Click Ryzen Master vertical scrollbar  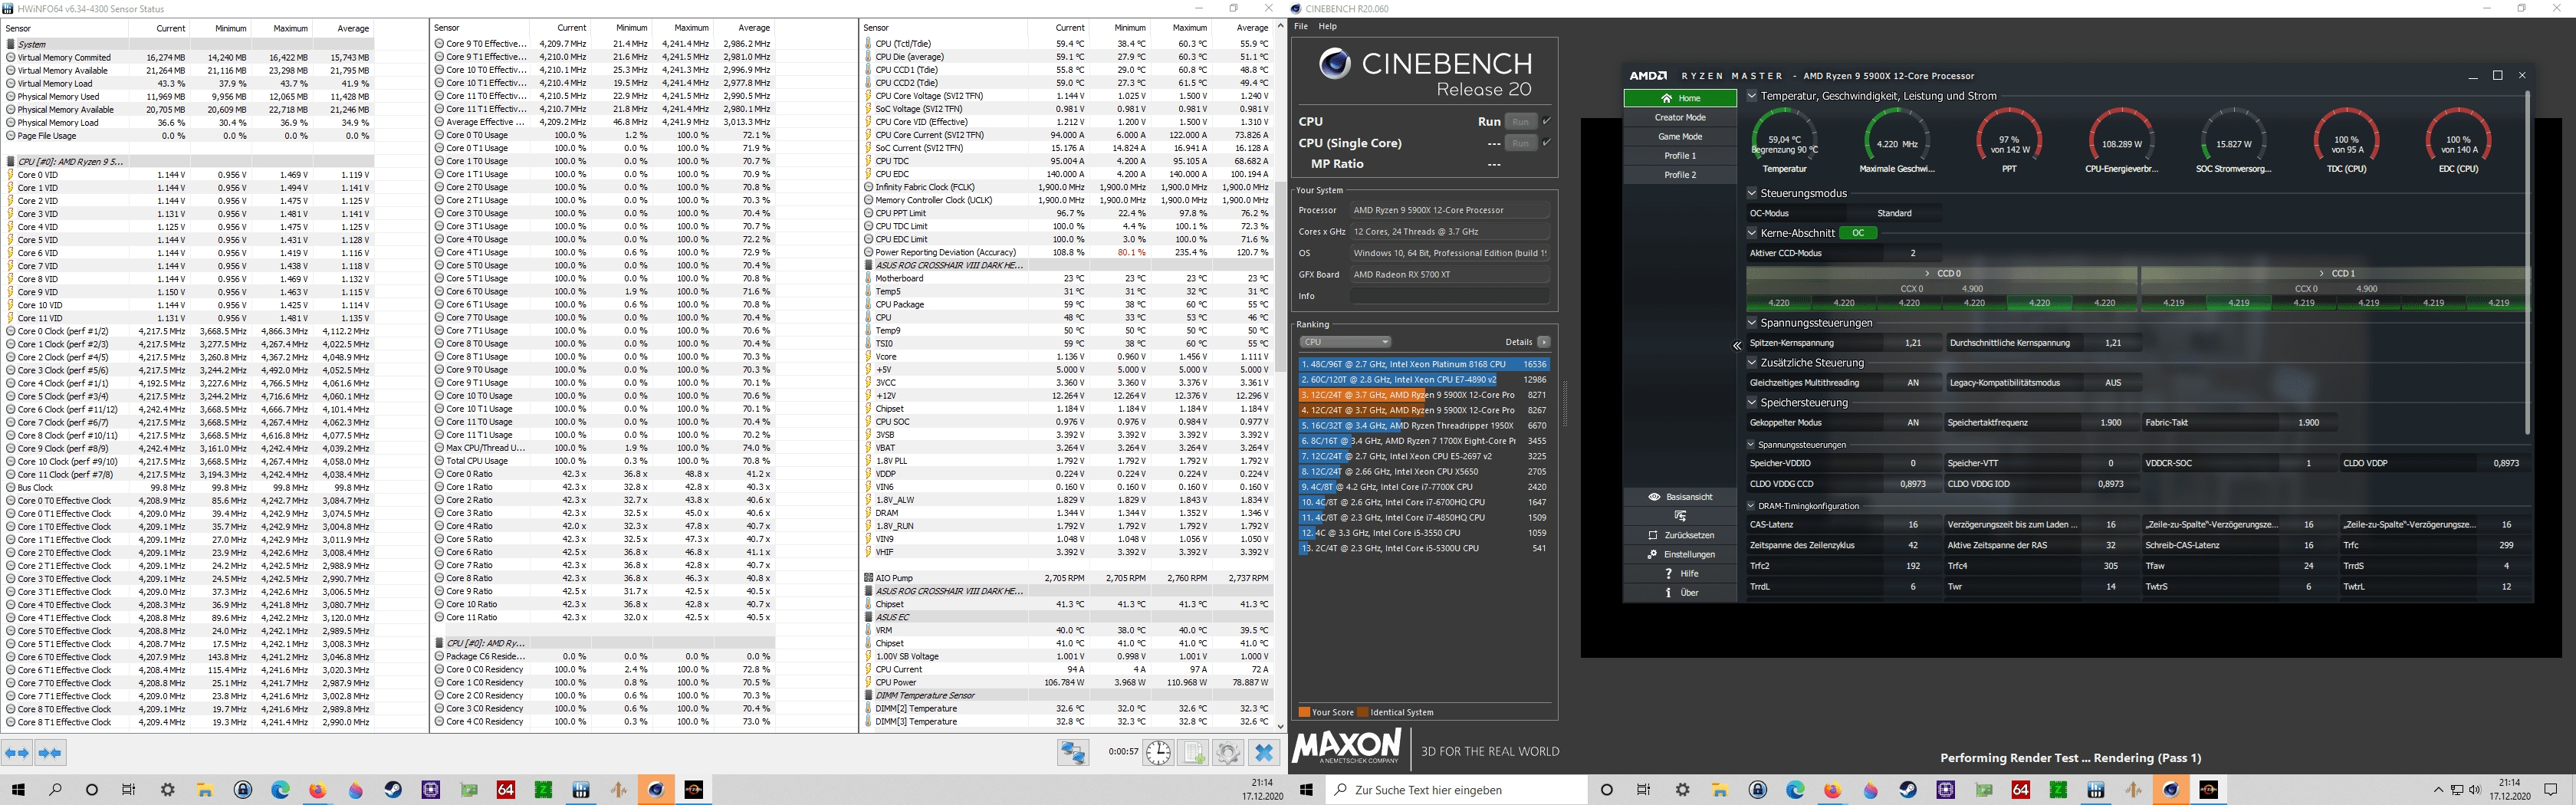pyautogui.click(x=2528, y=262)
